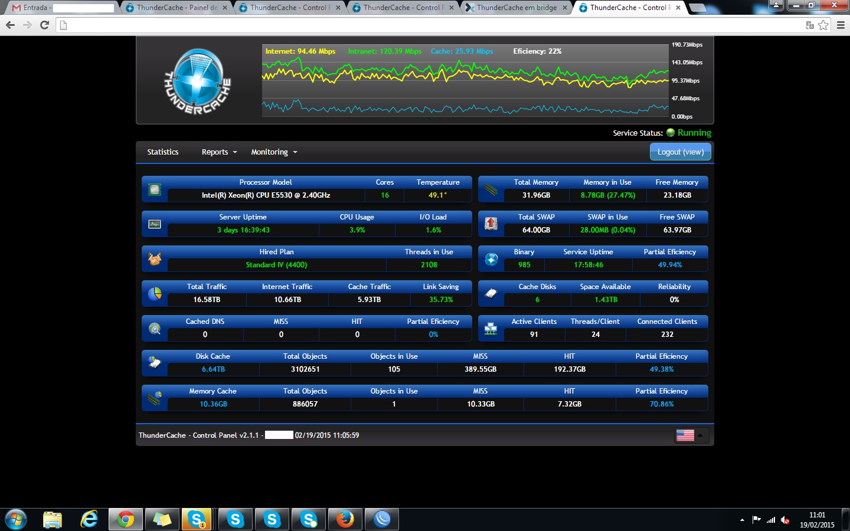Image resolution: width=850 pixels, height=531 pixels.
Task: Click the server uptime 3 days 16:39:43
Action: coord(243,230)
